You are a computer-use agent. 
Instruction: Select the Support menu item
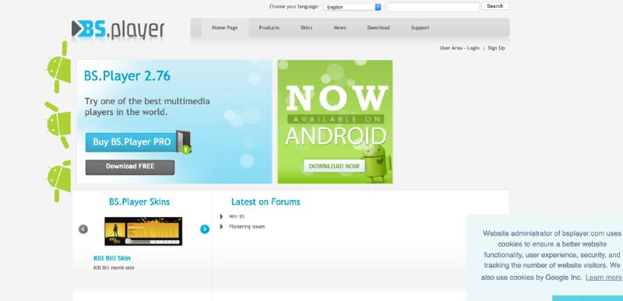point(420,28)
